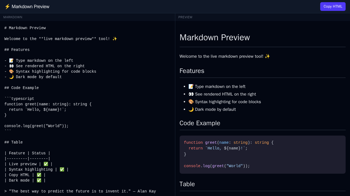This screenshot has height=196, width=350.
Task: Click the sparkles emoji in the editor text
Action: point(114,39)
